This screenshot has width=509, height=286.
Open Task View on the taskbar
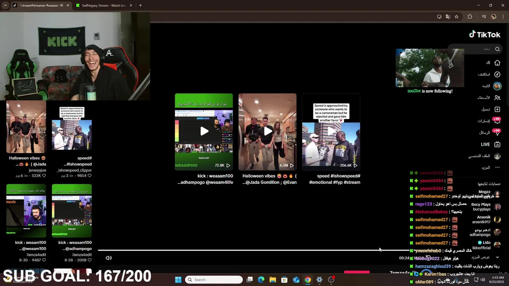[250, 280]
